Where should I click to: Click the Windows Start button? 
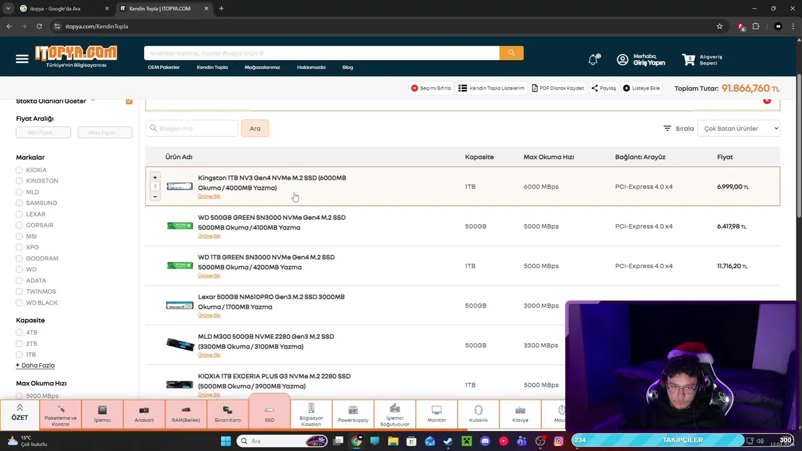pyautogui.click(x=226, y=441)
